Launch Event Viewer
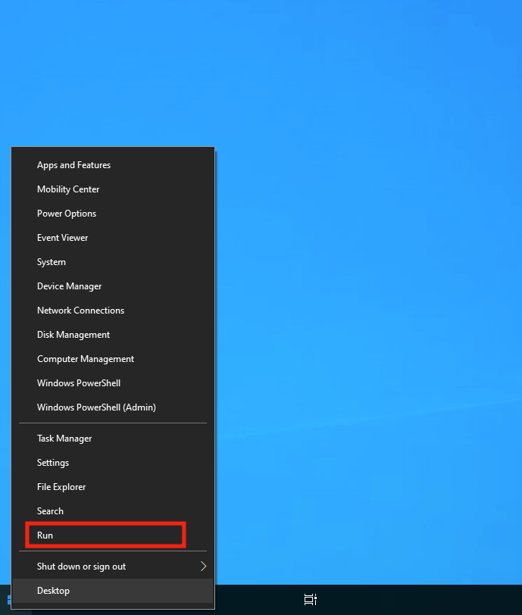The width and height of the screenshot is (522, 615). click(x=113, y=238)
